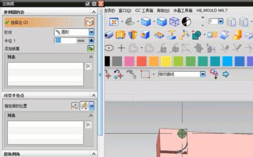Click the grayed project curve icon
The image size is (253, 157).
pyautogui.click(x=174, y=48)
